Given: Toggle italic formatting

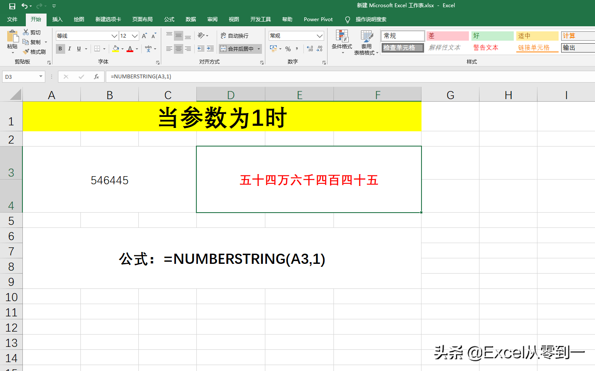Looking at the screenshot, I should [69, 49].
